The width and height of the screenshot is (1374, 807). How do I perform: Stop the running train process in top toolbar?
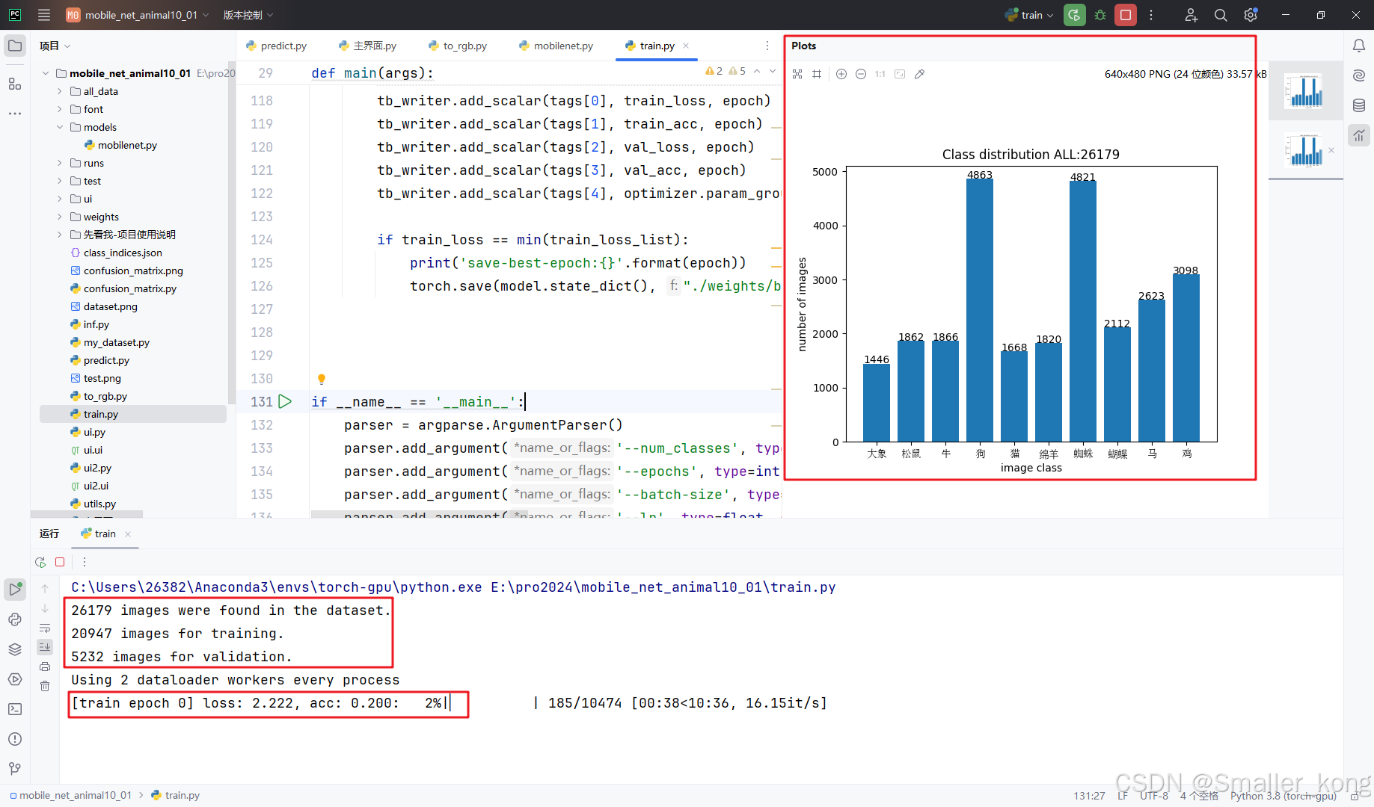pos(1125,15)
